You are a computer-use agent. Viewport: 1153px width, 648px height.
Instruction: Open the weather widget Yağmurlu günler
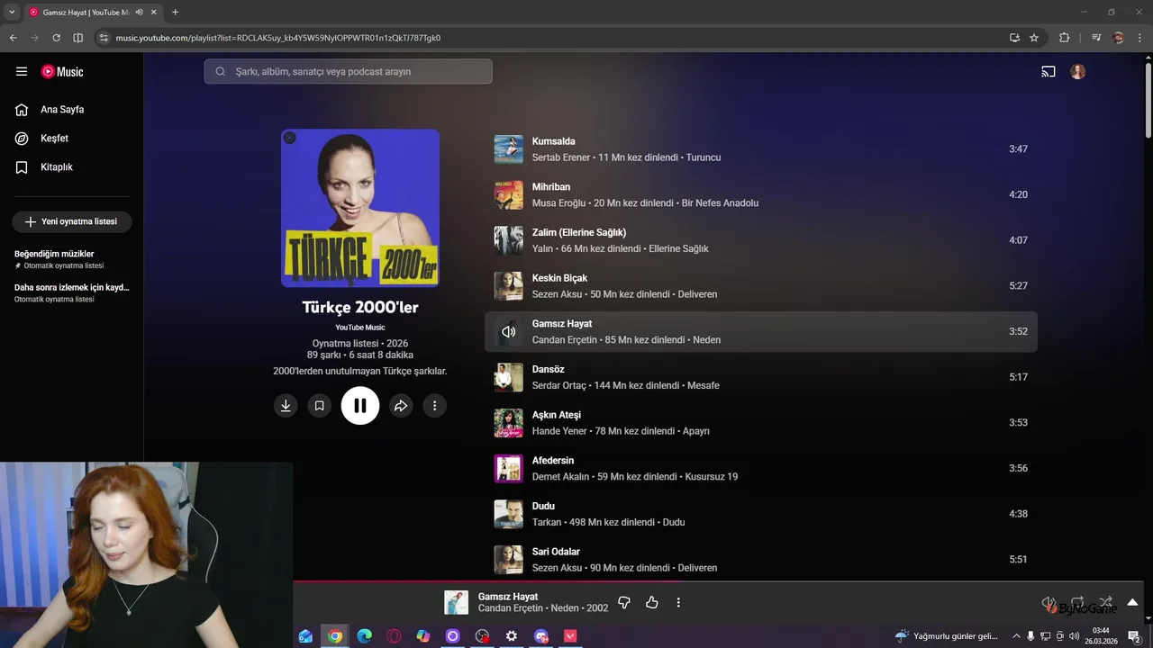(946, 636)
